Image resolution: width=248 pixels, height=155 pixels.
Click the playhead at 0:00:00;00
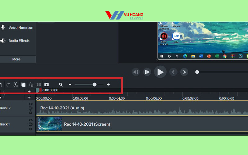pyautogui.click(x=37, y=90)
